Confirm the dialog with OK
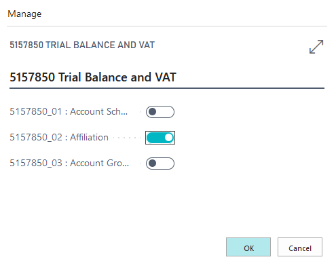This screenshot has height=270, width=336. [248, 247]
